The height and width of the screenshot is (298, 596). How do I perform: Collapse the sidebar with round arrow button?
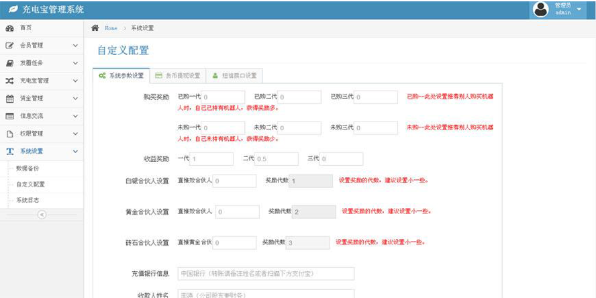point(42,215)
